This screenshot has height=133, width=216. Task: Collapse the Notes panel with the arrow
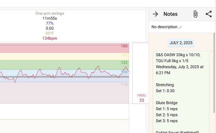(155, 14)
